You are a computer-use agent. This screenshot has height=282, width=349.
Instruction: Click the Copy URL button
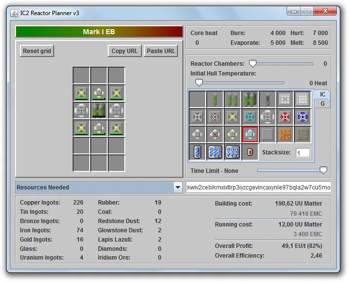(124, 51)
